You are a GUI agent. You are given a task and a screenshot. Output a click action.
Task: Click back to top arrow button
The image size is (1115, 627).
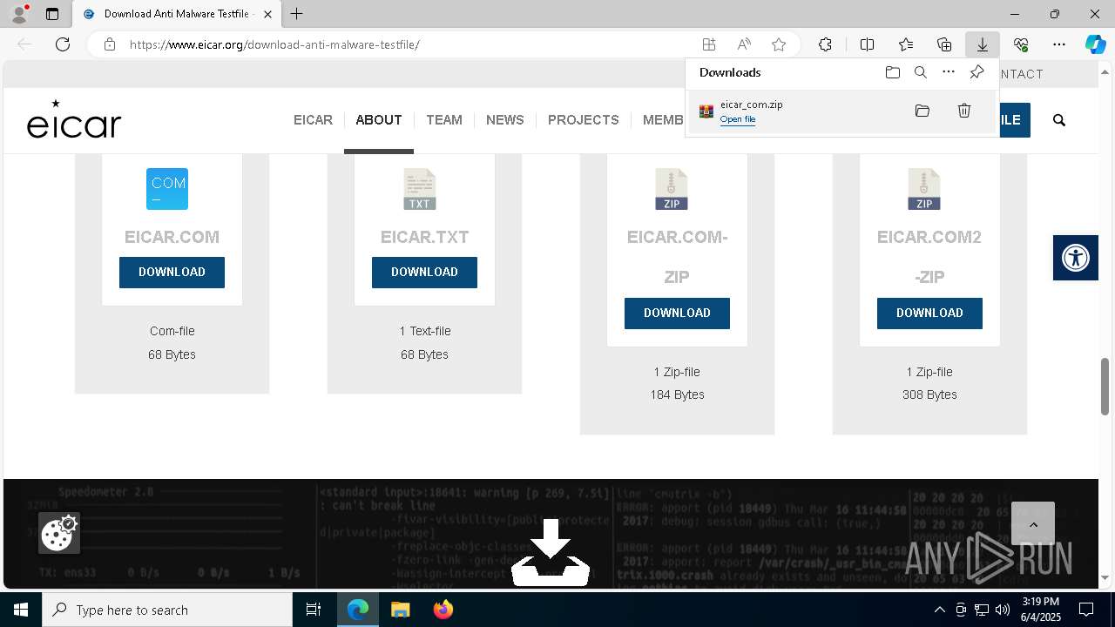(x=1033, y=524)
